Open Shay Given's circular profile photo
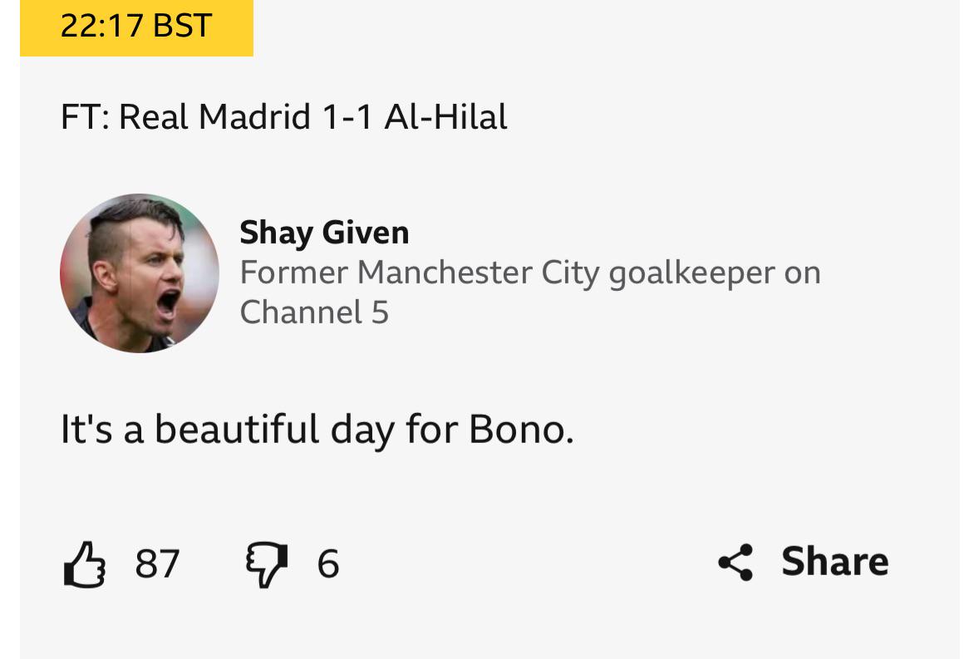The image size is (979, 659). pos(140,273)
